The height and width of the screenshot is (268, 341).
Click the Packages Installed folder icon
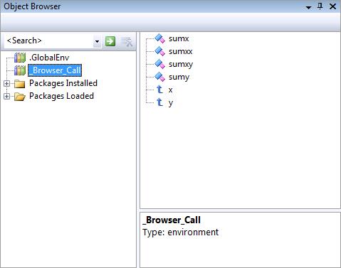point(19,84)
